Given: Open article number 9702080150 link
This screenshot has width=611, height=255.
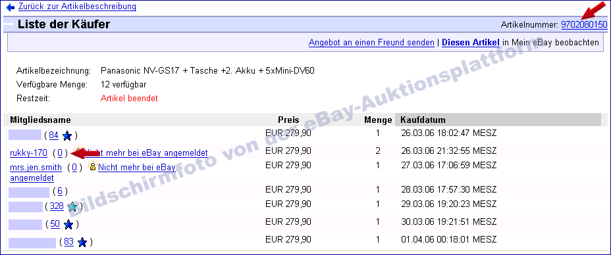Looking at the screenshot, I should pos(584,25).
